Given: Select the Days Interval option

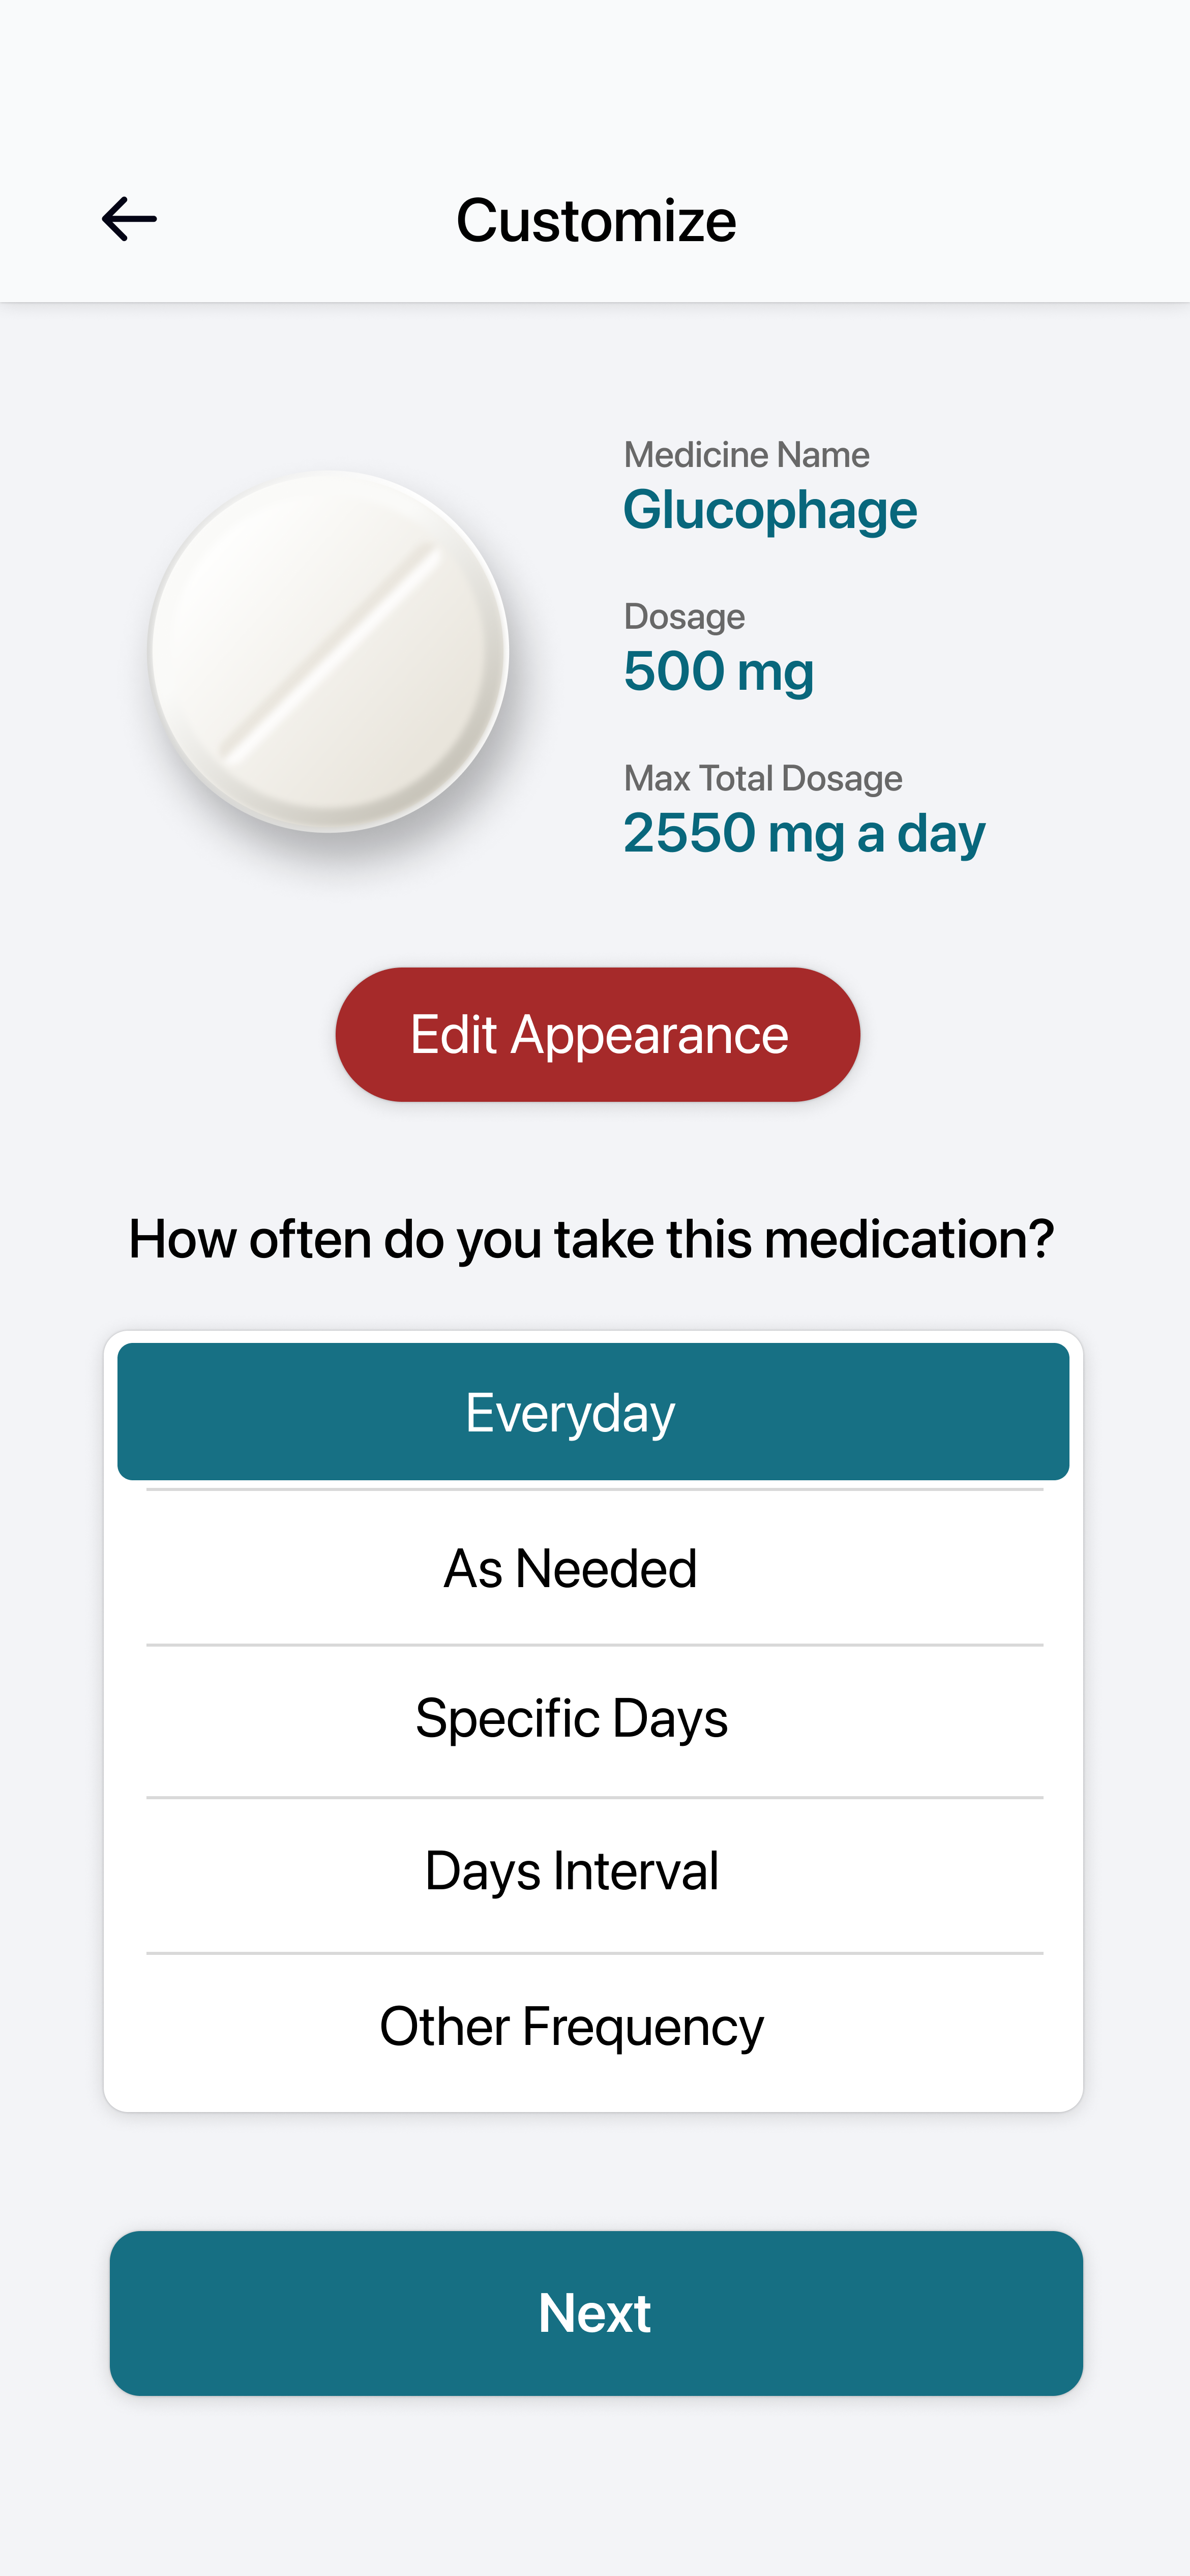Looking at the screenshot, I should [x=571, y=1871].
